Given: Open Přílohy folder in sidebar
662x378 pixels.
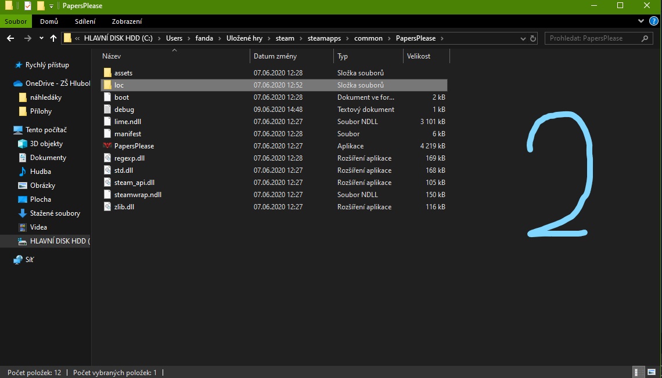Looking at the screenshot, I should point(41,111).
